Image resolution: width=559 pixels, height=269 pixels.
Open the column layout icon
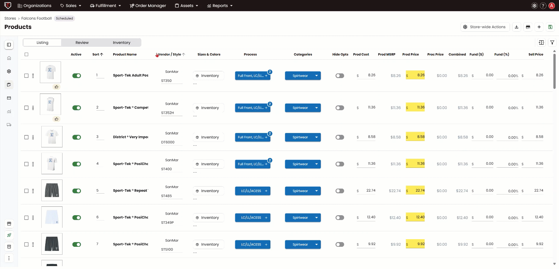click(541, 43)
